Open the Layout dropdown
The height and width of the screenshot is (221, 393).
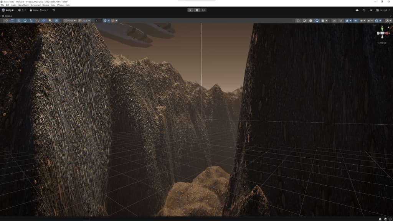point(383,10)
